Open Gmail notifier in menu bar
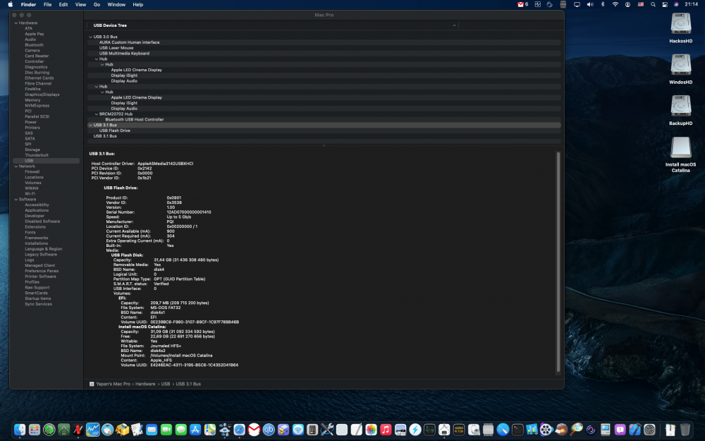 [x=522, y=4]
